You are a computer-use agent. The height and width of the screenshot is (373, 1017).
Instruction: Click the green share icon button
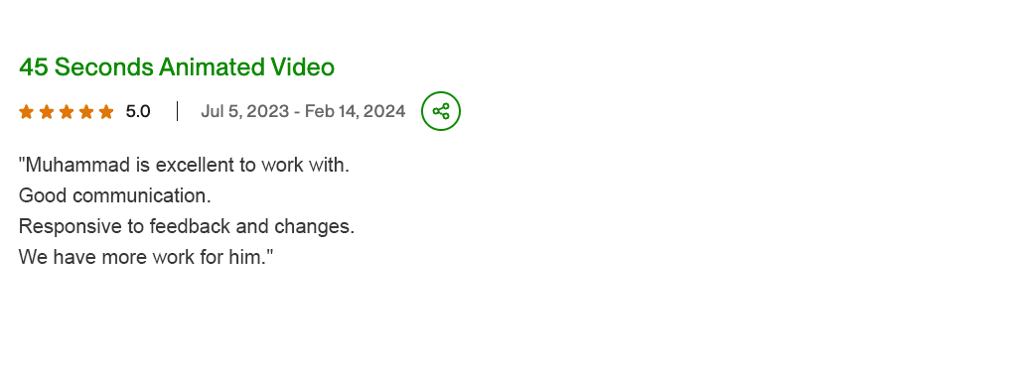pos(441,111)
